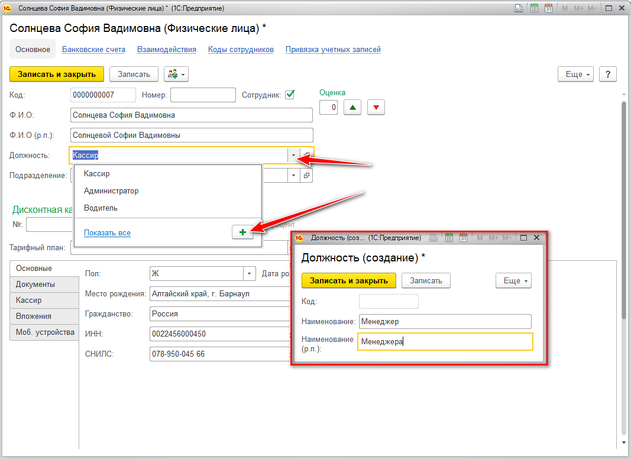Viewport: 631px width, 459px height.
Task: Expand the Должность field dropdown arrow
Action: tap(293, 156)
